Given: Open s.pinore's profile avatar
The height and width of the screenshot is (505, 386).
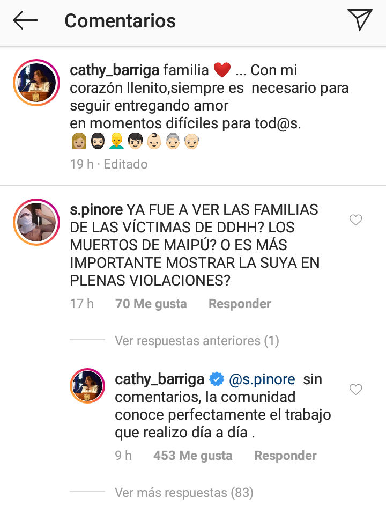Looking at the screenshot, I should click(x=36, y=222).
